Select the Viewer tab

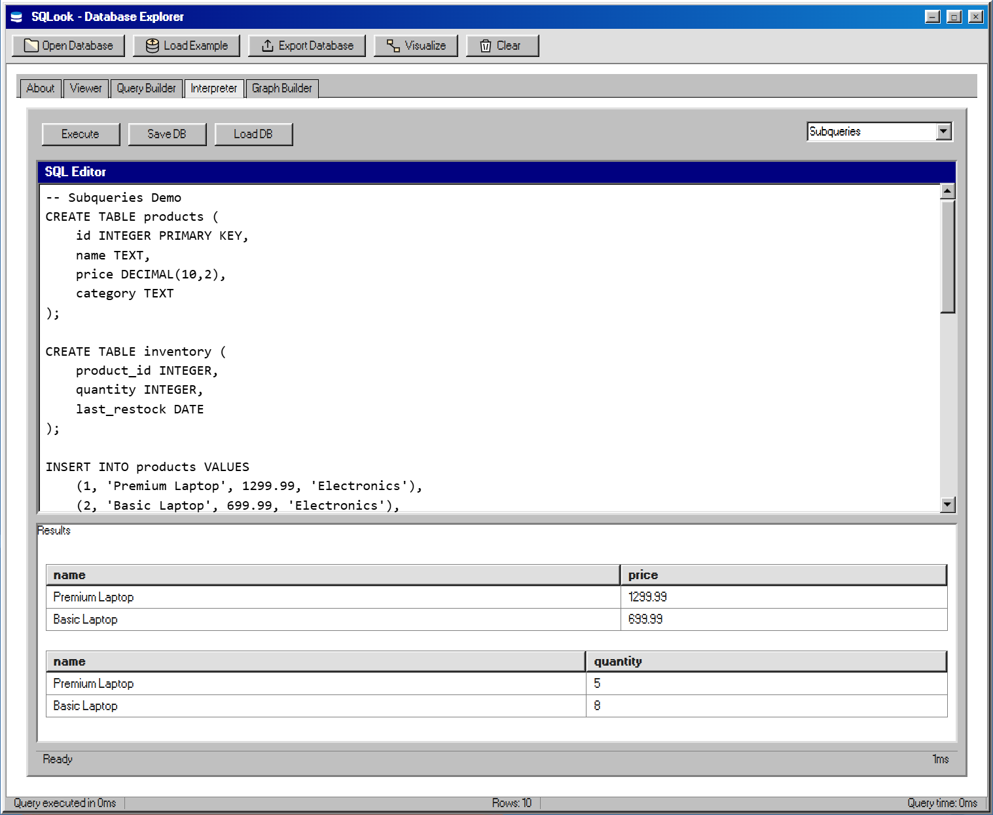(85, 88)
